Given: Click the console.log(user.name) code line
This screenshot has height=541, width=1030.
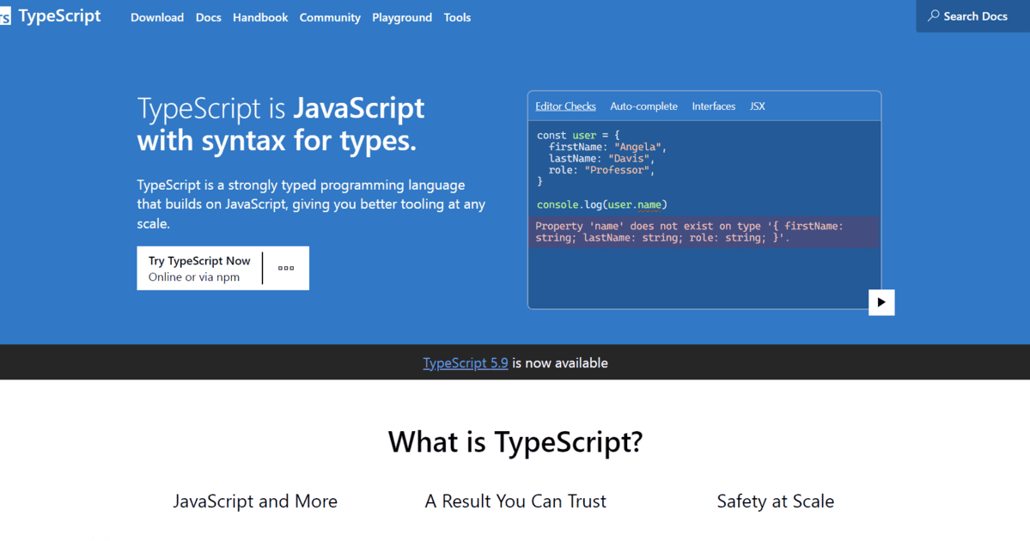Looking at the screenshot, I should tap(601, 205).
